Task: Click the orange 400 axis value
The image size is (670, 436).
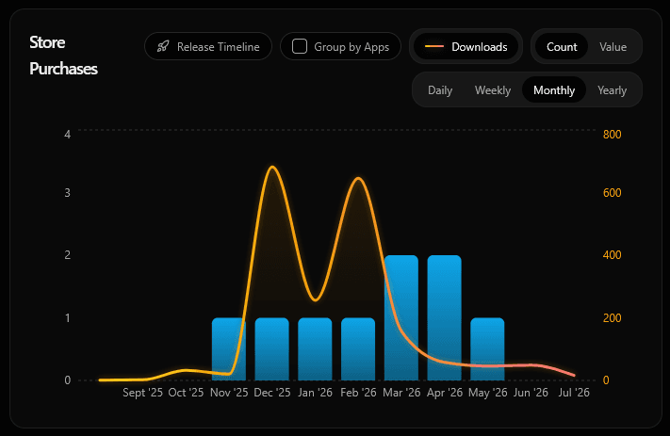Action: [x=612, y=255]
